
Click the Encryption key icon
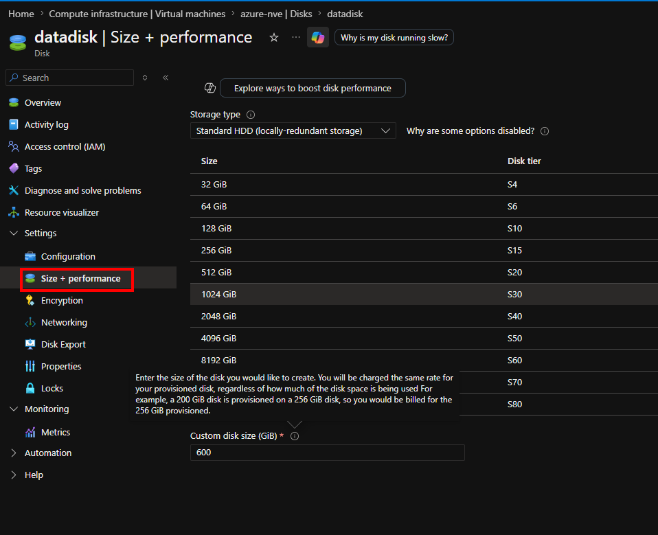[30, 300]
